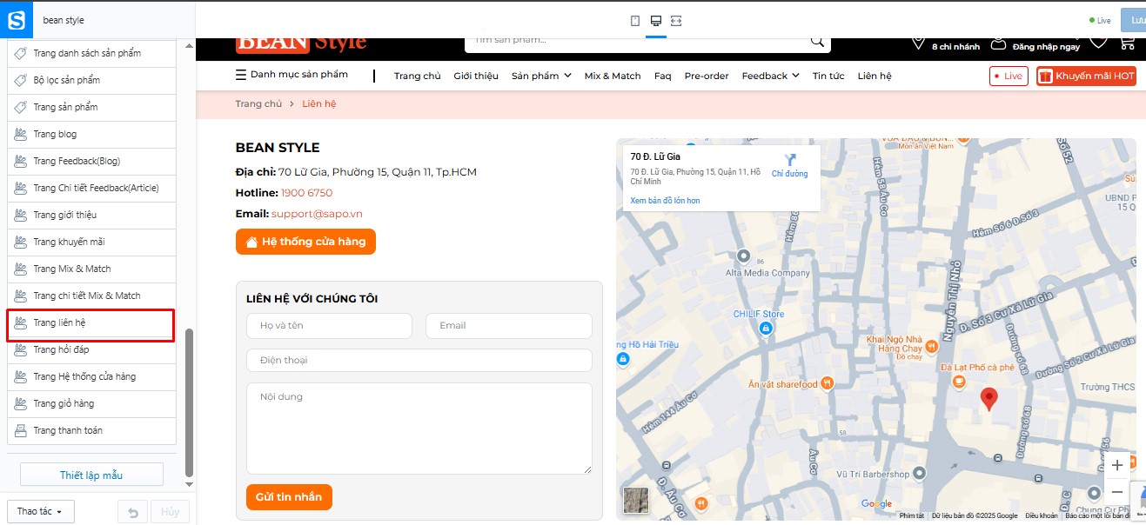Image resolution: width=1146 pixels, height=525 pixels.
Task: Open Tin tức menu item
Action: [828, 76]
